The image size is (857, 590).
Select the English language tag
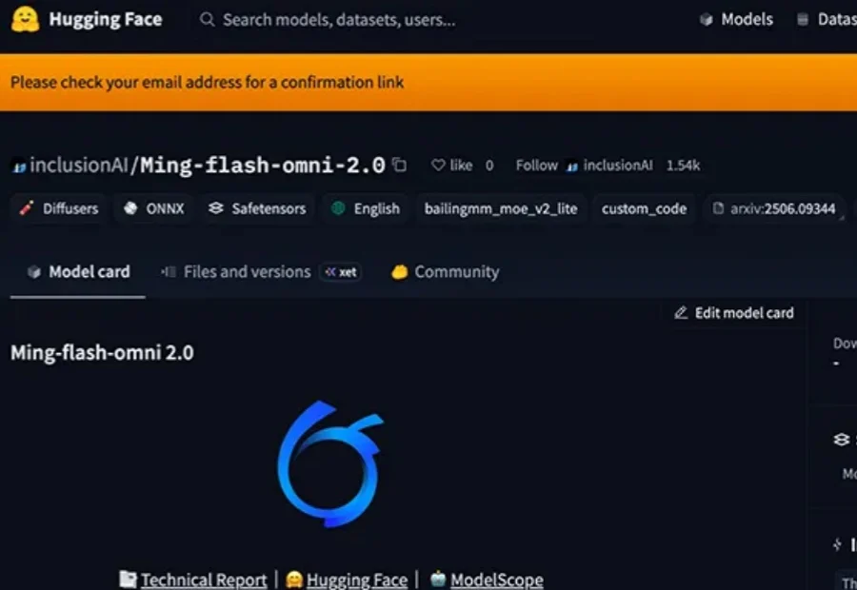[366, 209]
